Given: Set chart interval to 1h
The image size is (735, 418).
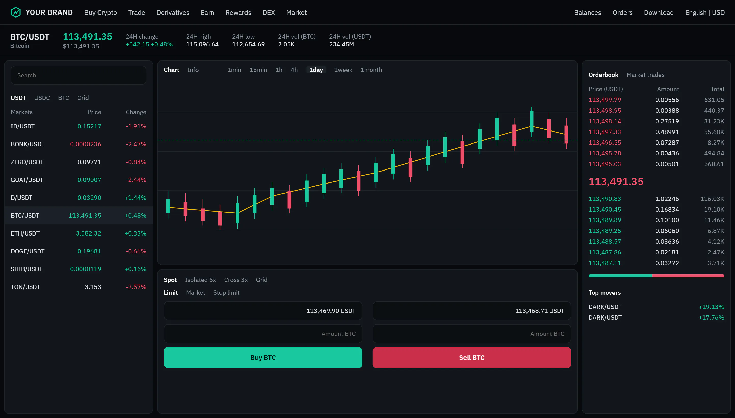Looking at the screenshot, I should (279, 70).
